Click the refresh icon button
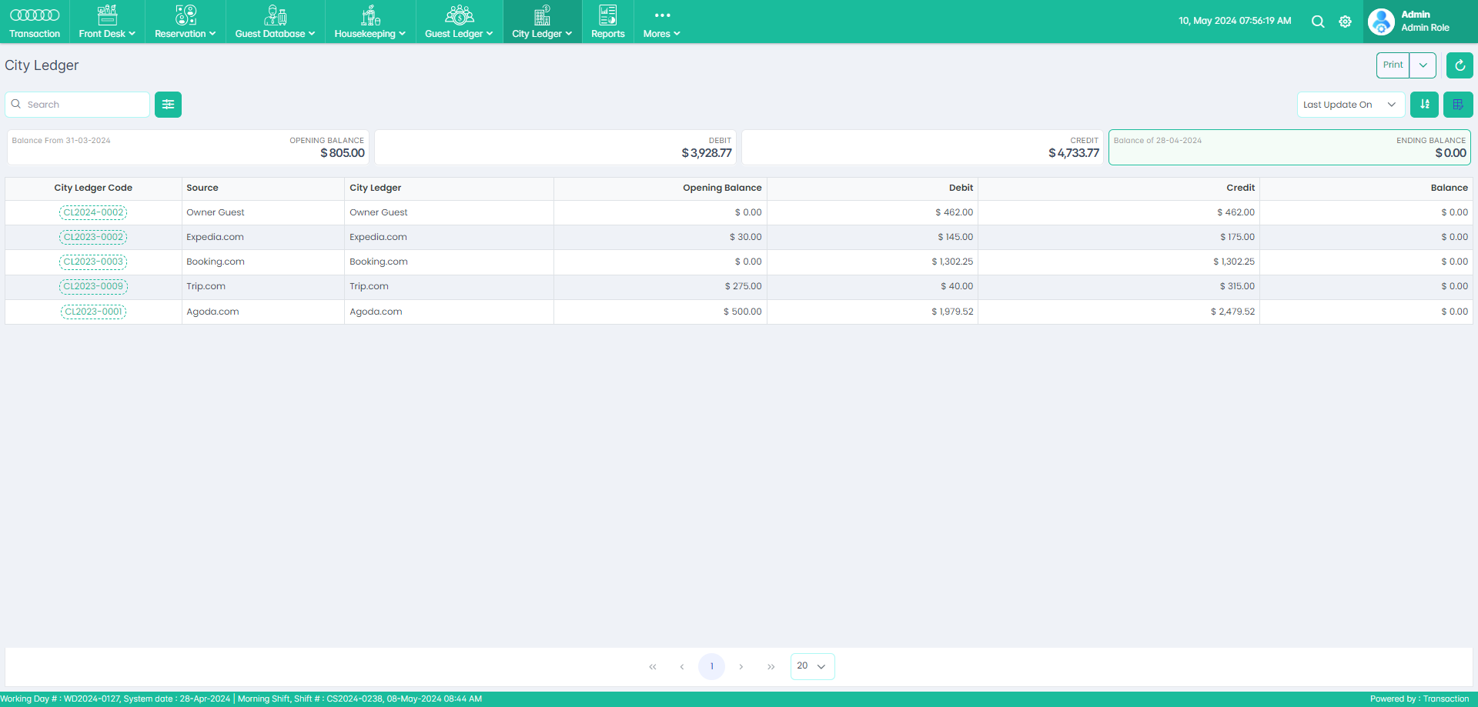Viewport: 1478px width, 707px height. point(1460,65)
